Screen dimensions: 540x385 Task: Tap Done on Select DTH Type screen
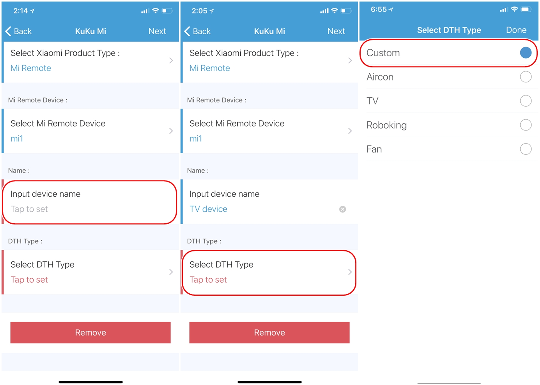pyautogui.click(x=516, y=30)
